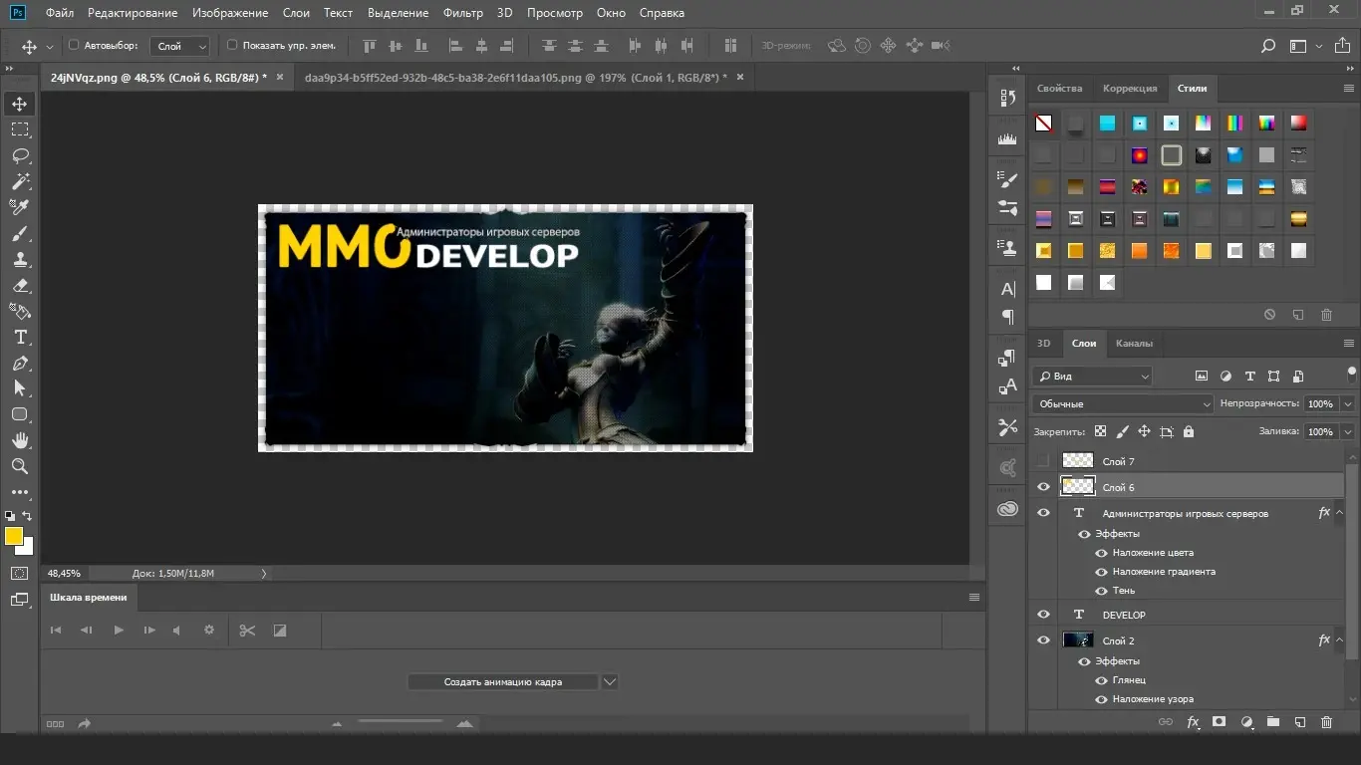Click the zoom percentage field 48,45%
The height and width of the screenshot is (765, 1361).
tap(65, 573)
